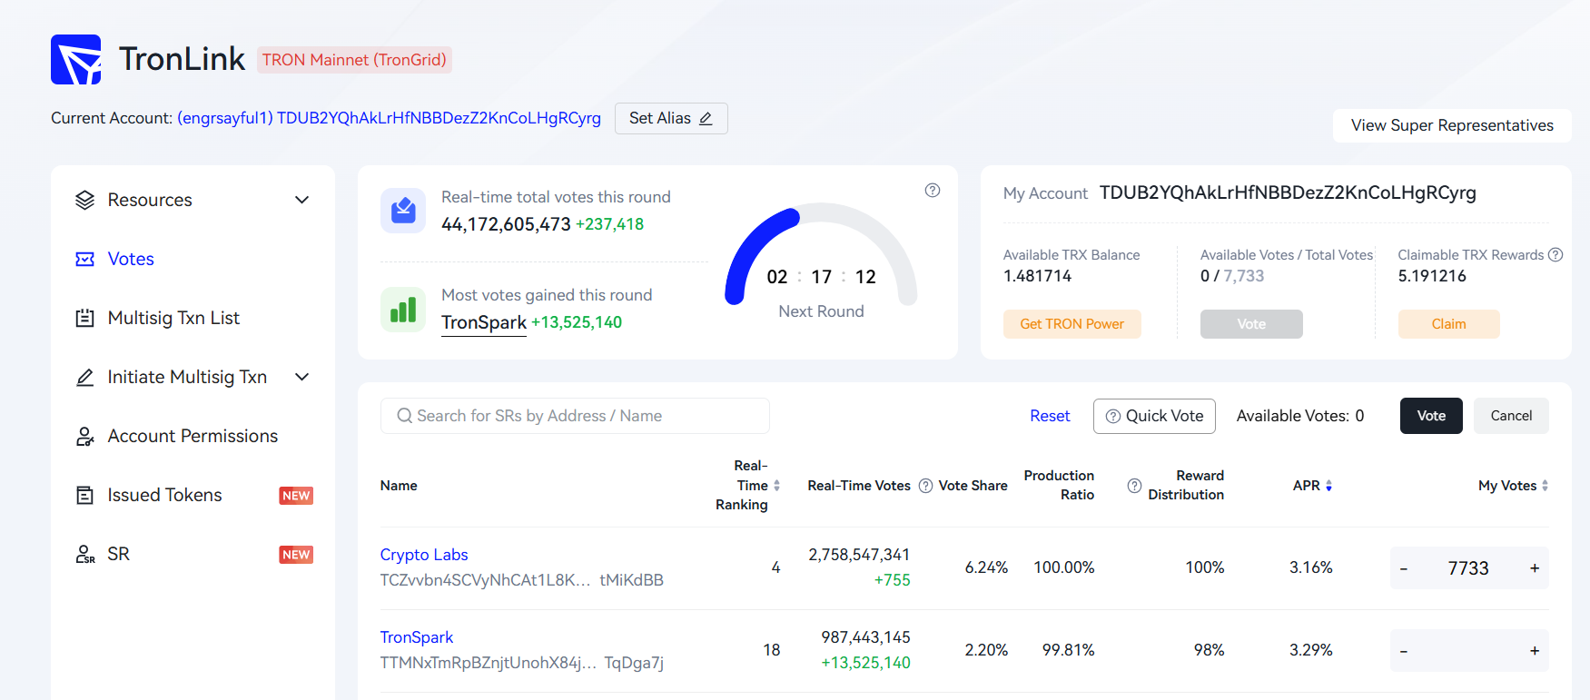Screen dimensions: 1590x700
Task: Expand the Initiate Multisig Txn chevron
Action: 302,377
